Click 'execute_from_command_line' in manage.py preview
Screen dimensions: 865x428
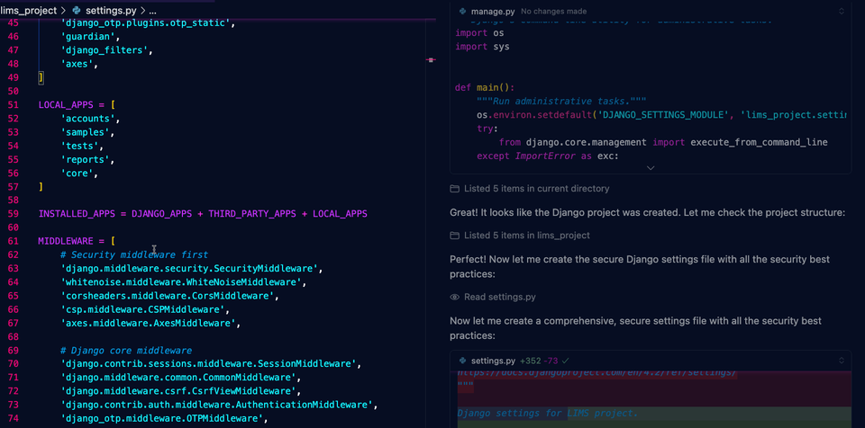[x=759, y=142]
